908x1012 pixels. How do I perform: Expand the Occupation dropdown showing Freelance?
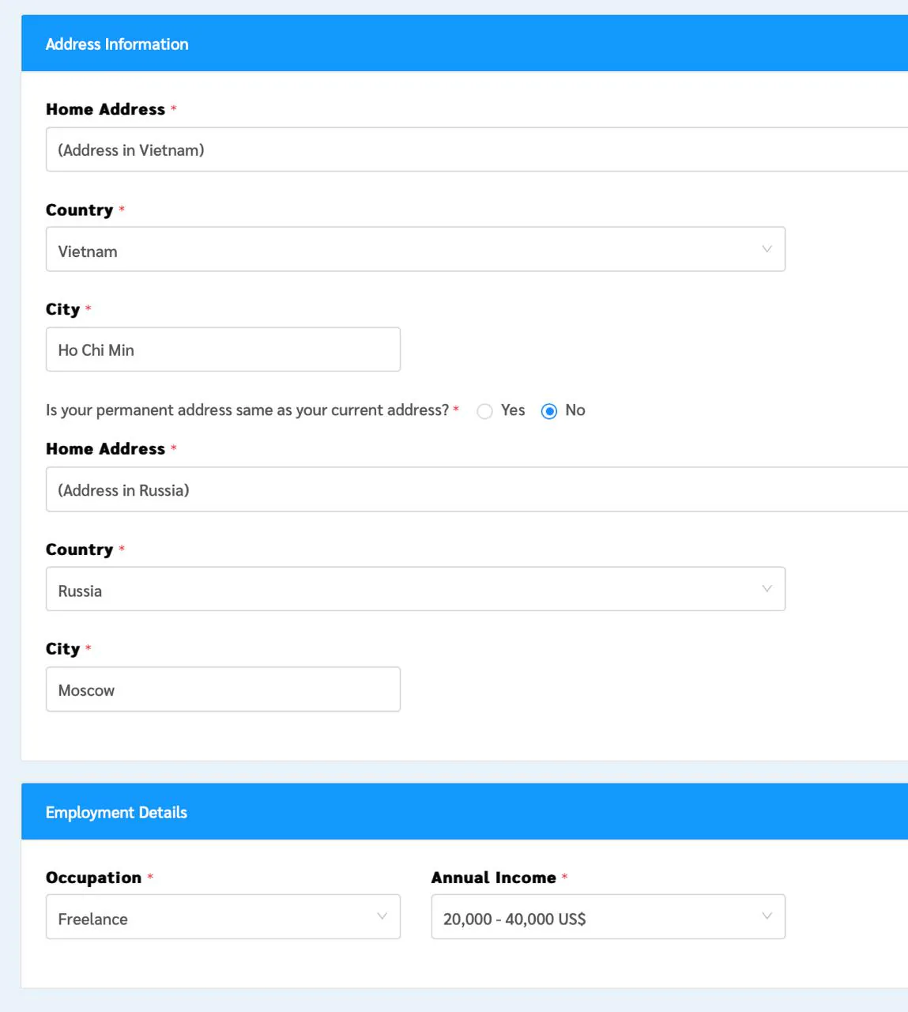tap(223, 917)
